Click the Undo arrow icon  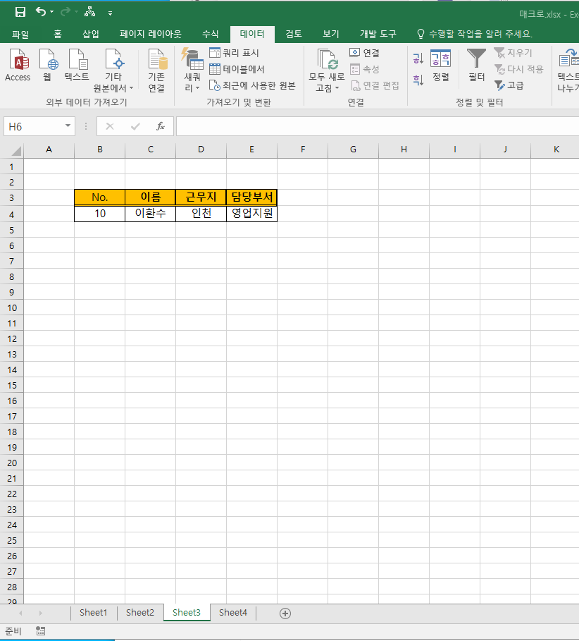(40, 12)
